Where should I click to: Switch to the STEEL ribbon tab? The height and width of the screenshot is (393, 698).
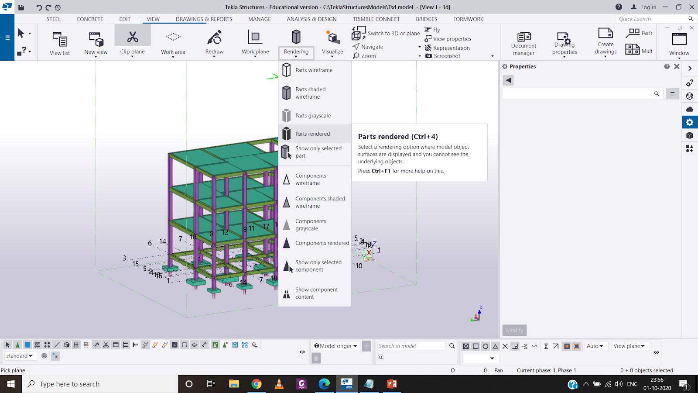pos(54,19)
